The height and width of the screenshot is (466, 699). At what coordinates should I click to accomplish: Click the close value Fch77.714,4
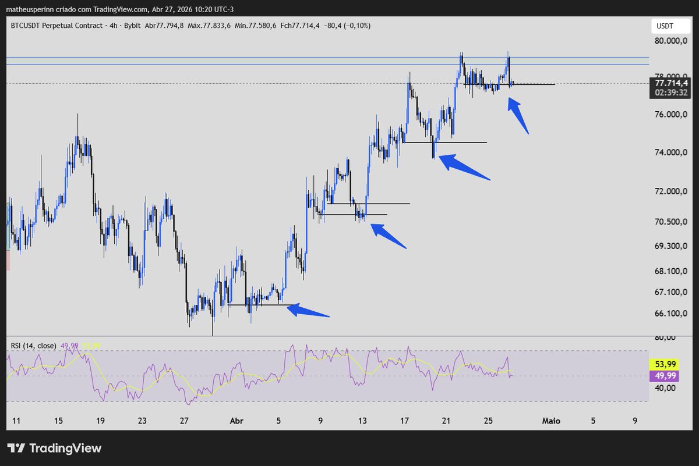(x=301, y=26)
